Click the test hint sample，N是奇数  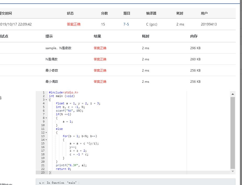(x=58, y=48)
